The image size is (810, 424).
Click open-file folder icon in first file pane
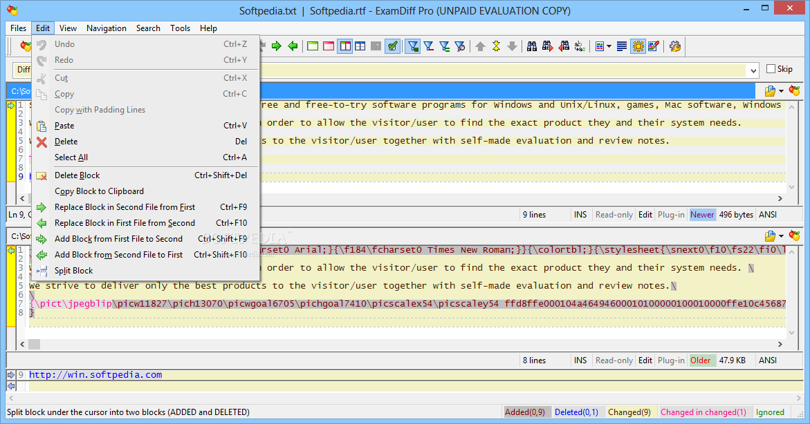[x=770, y=91]
